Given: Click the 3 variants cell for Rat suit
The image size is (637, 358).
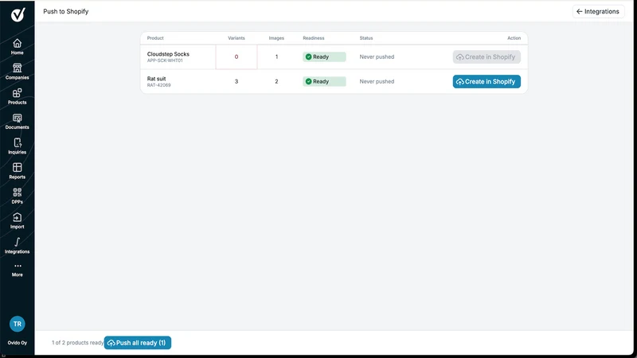Looking at the screenshot, I should click(236, 82).
